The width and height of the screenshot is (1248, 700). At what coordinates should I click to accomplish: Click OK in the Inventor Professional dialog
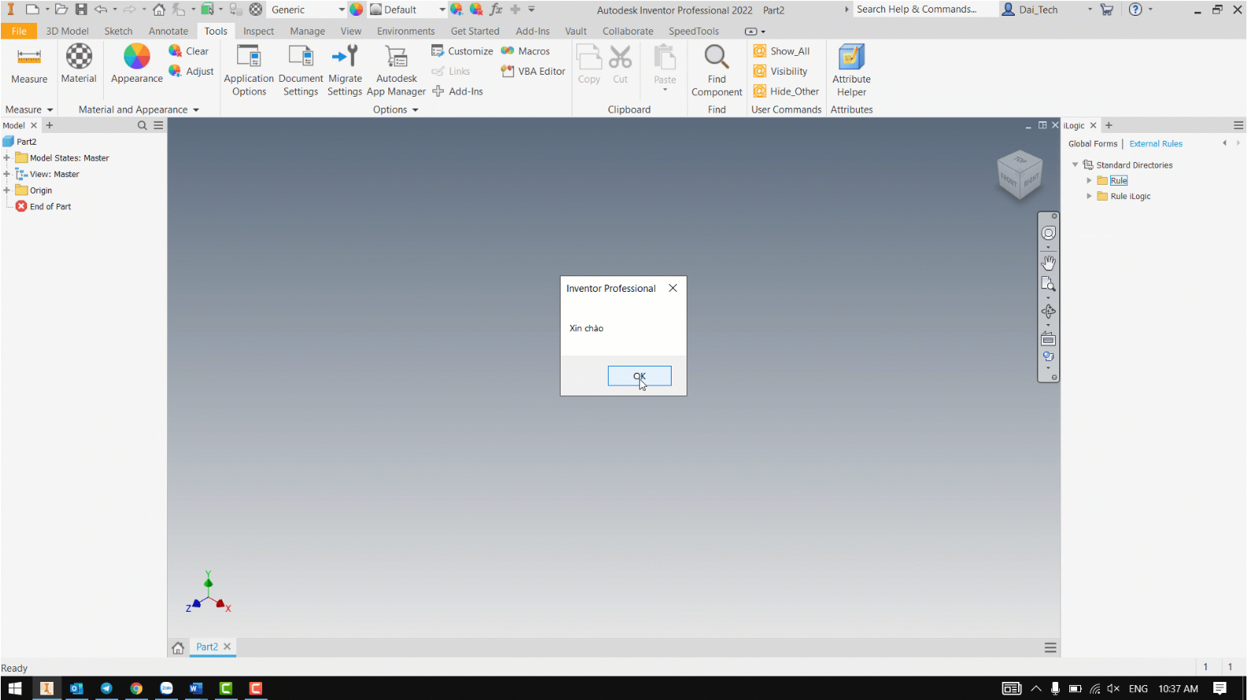pyautogui.click(x=639, y=376)
